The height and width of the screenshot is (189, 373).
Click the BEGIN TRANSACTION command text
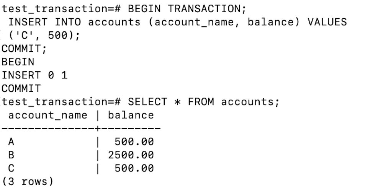pyautogui.click(x=187, y=9)
